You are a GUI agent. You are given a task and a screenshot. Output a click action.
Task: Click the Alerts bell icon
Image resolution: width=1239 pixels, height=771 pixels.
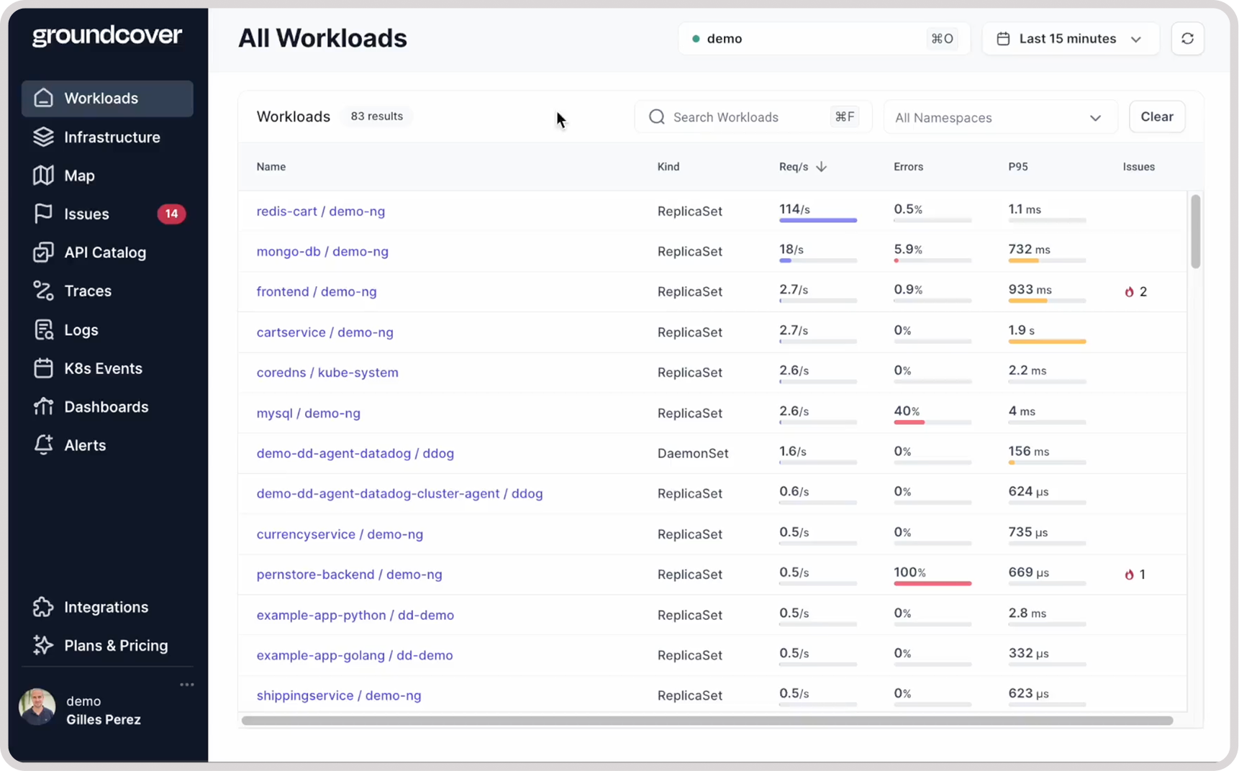click(x=43, y=445)
